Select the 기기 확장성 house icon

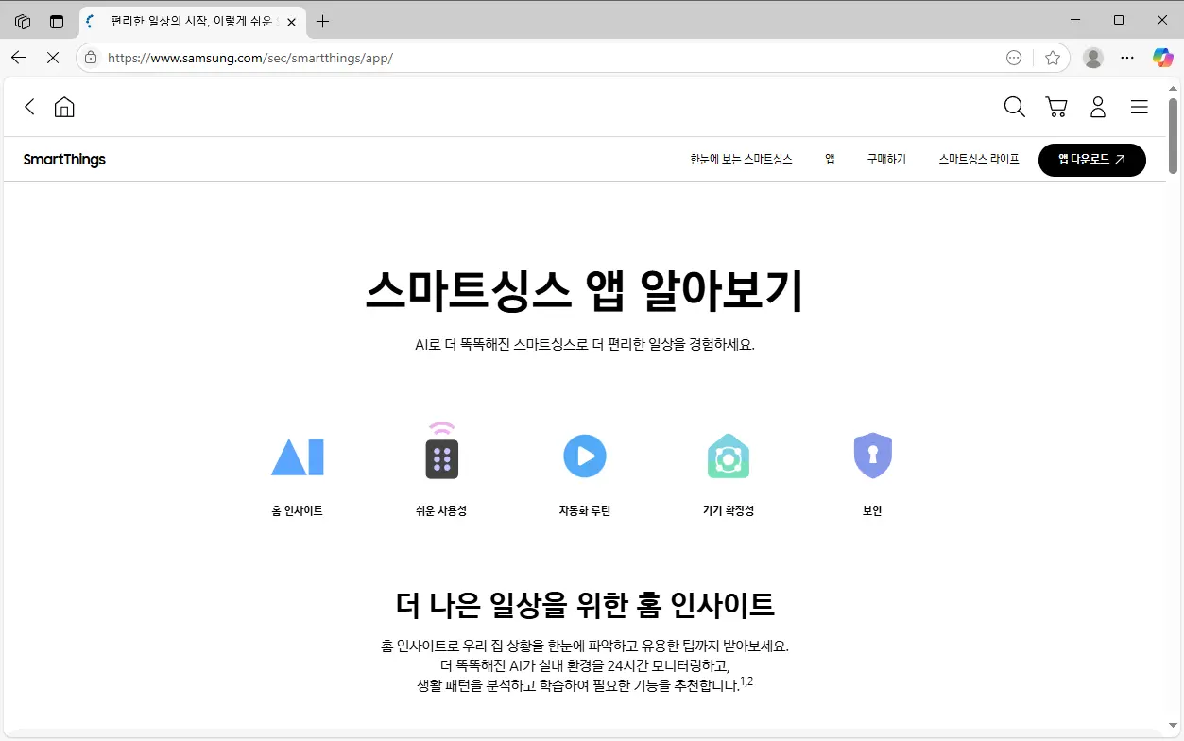pos(729,457)
